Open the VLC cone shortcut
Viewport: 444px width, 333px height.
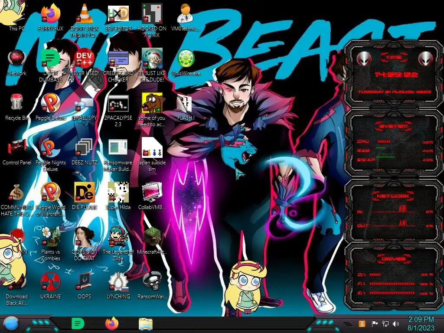[85, 20]
